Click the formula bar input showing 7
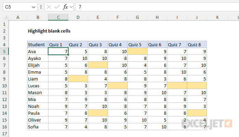The height and width of the screenshot is (137, 239). 157,7
